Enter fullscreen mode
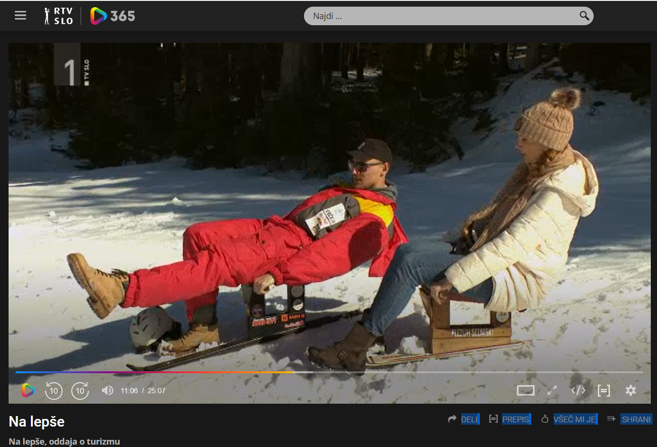Viewport: 657px width, 447px height. (552, 391)
